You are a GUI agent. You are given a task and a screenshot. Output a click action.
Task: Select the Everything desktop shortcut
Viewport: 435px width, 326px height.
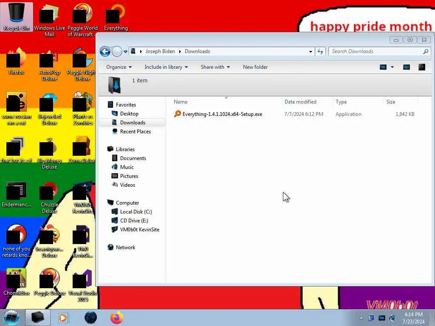[x=116, y=17]
